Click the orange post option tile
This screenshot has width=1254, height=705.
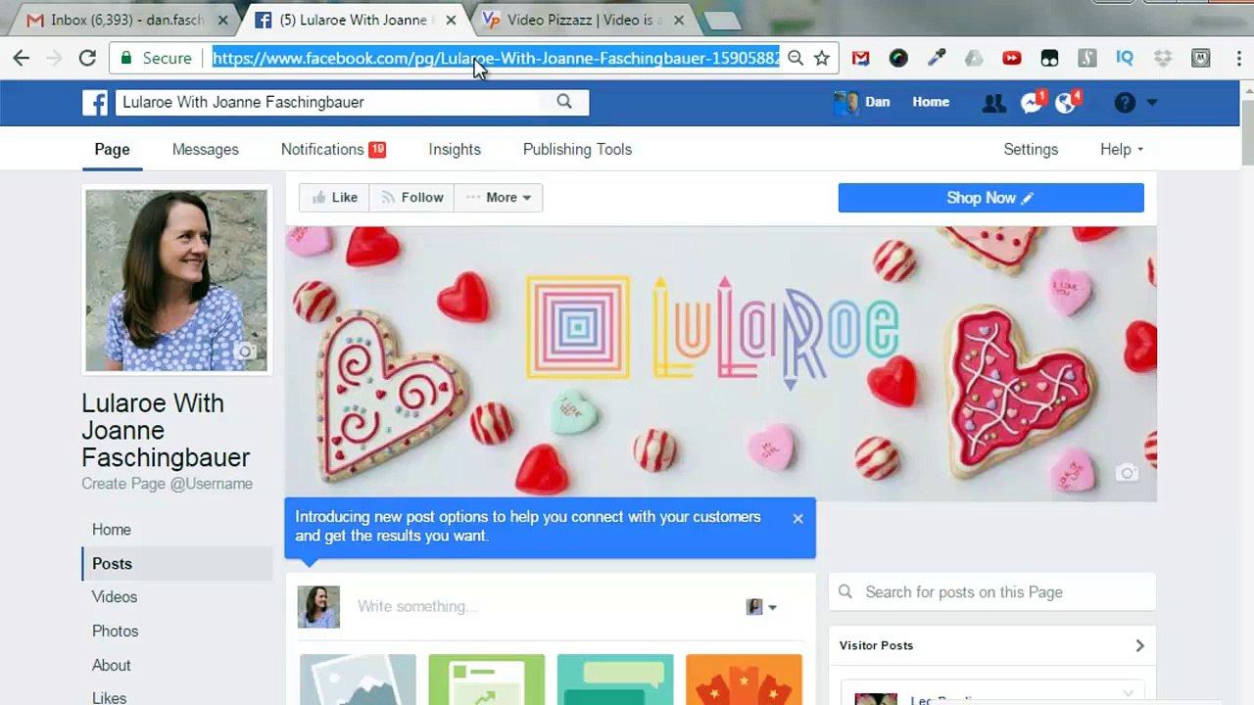[744, 680]
